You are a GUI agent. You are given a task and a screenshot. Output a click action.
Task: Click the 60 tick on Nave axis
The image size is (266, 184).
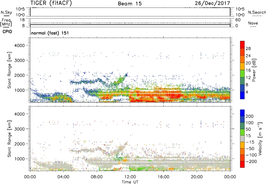click(238, 20)
